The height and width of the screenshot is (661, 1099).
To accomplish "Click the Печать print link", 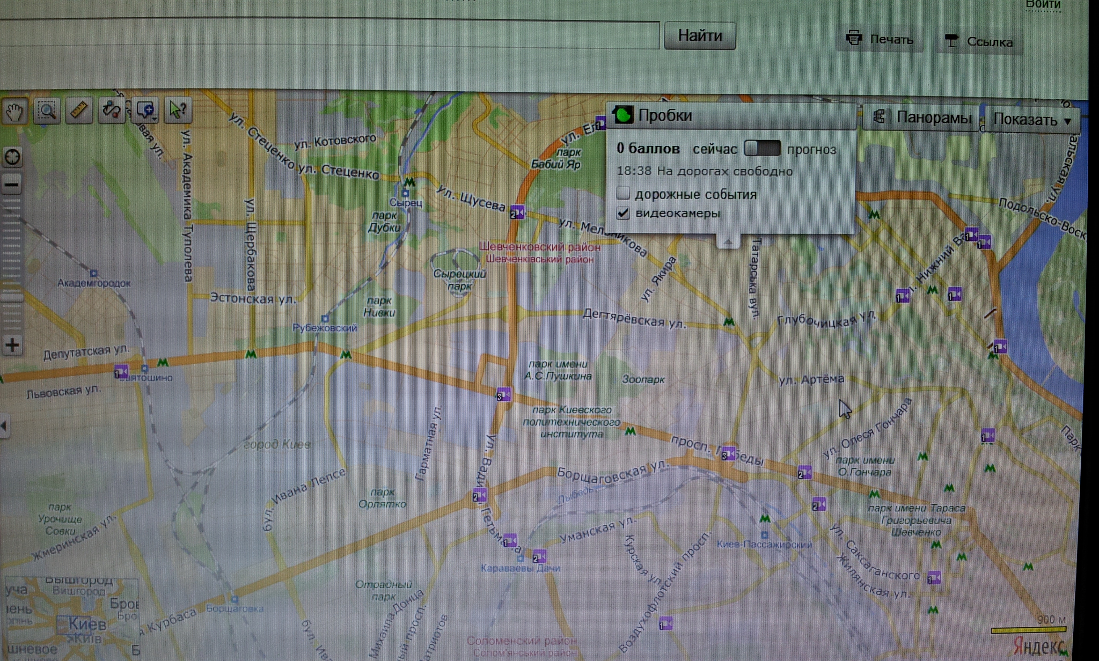I will pyautogui.click(x=880, y=39).
